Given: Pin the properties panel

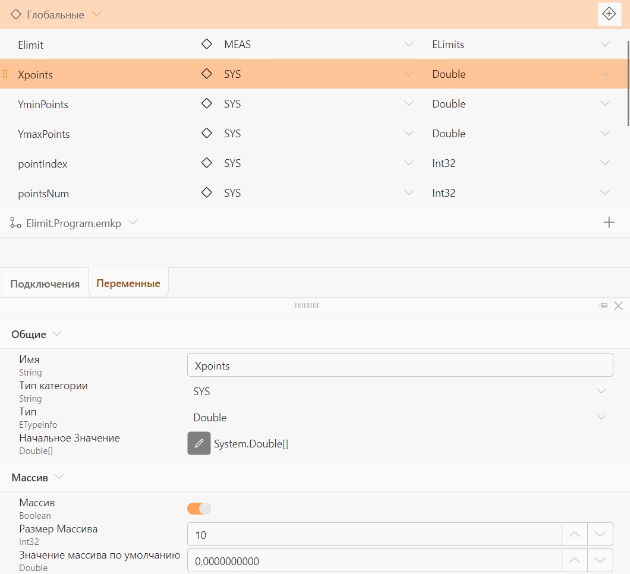Looking at the screenshot, I should (x=603, y=305).
